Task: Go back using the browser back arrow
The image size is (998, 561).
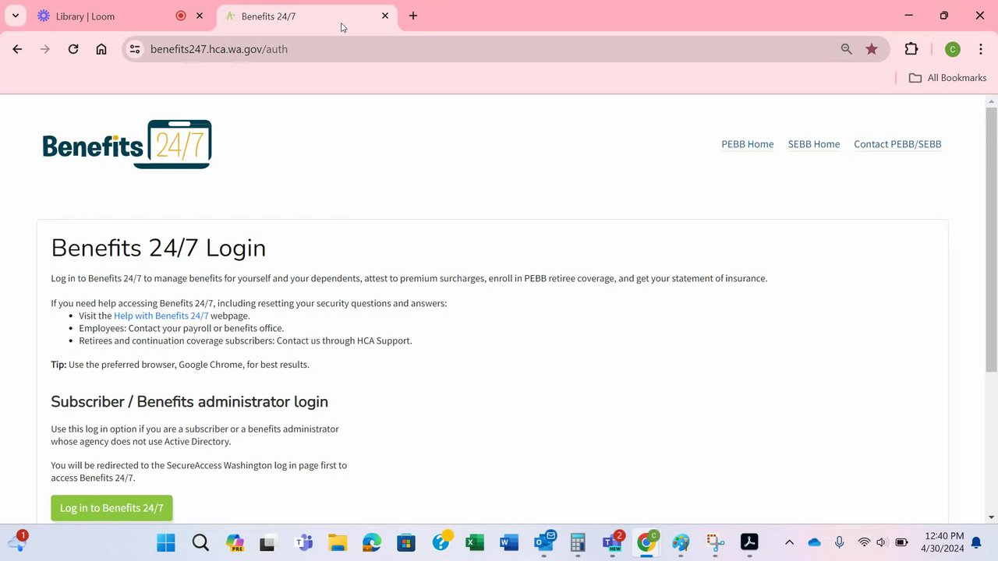Action: click(17, 49)
